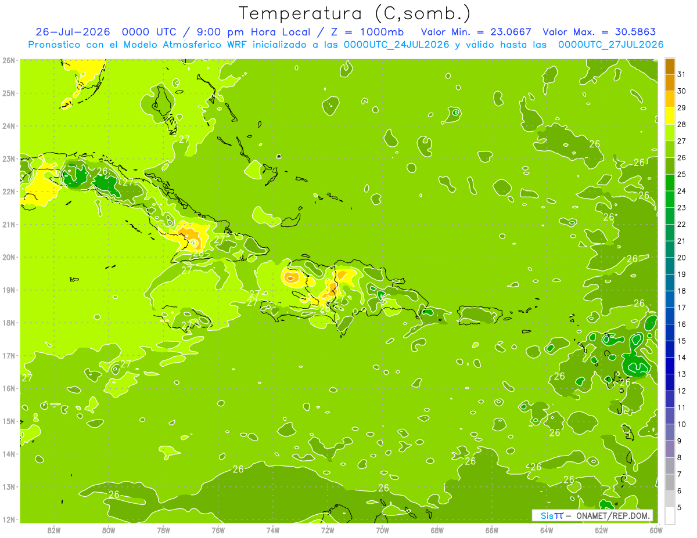697x538 pixels.
Task: Click the "15N" latitude axis label
Action: click(9, 421)
